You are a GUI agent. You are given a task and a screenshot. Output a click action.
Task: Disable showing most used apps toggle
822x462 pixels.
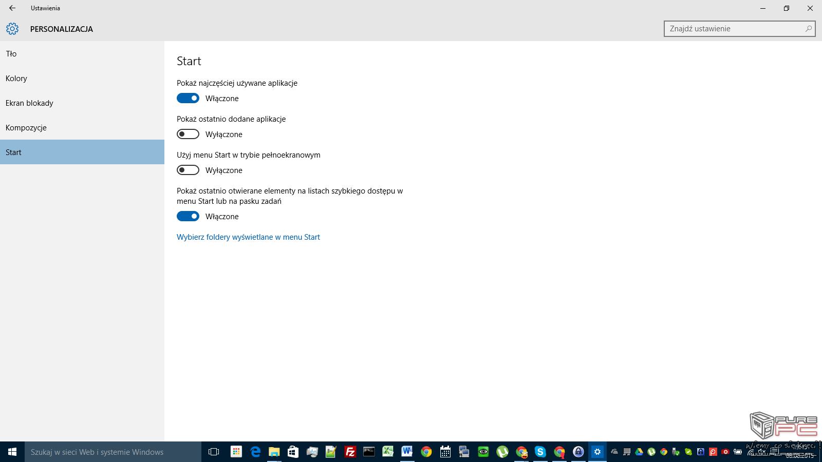point(188,98)
